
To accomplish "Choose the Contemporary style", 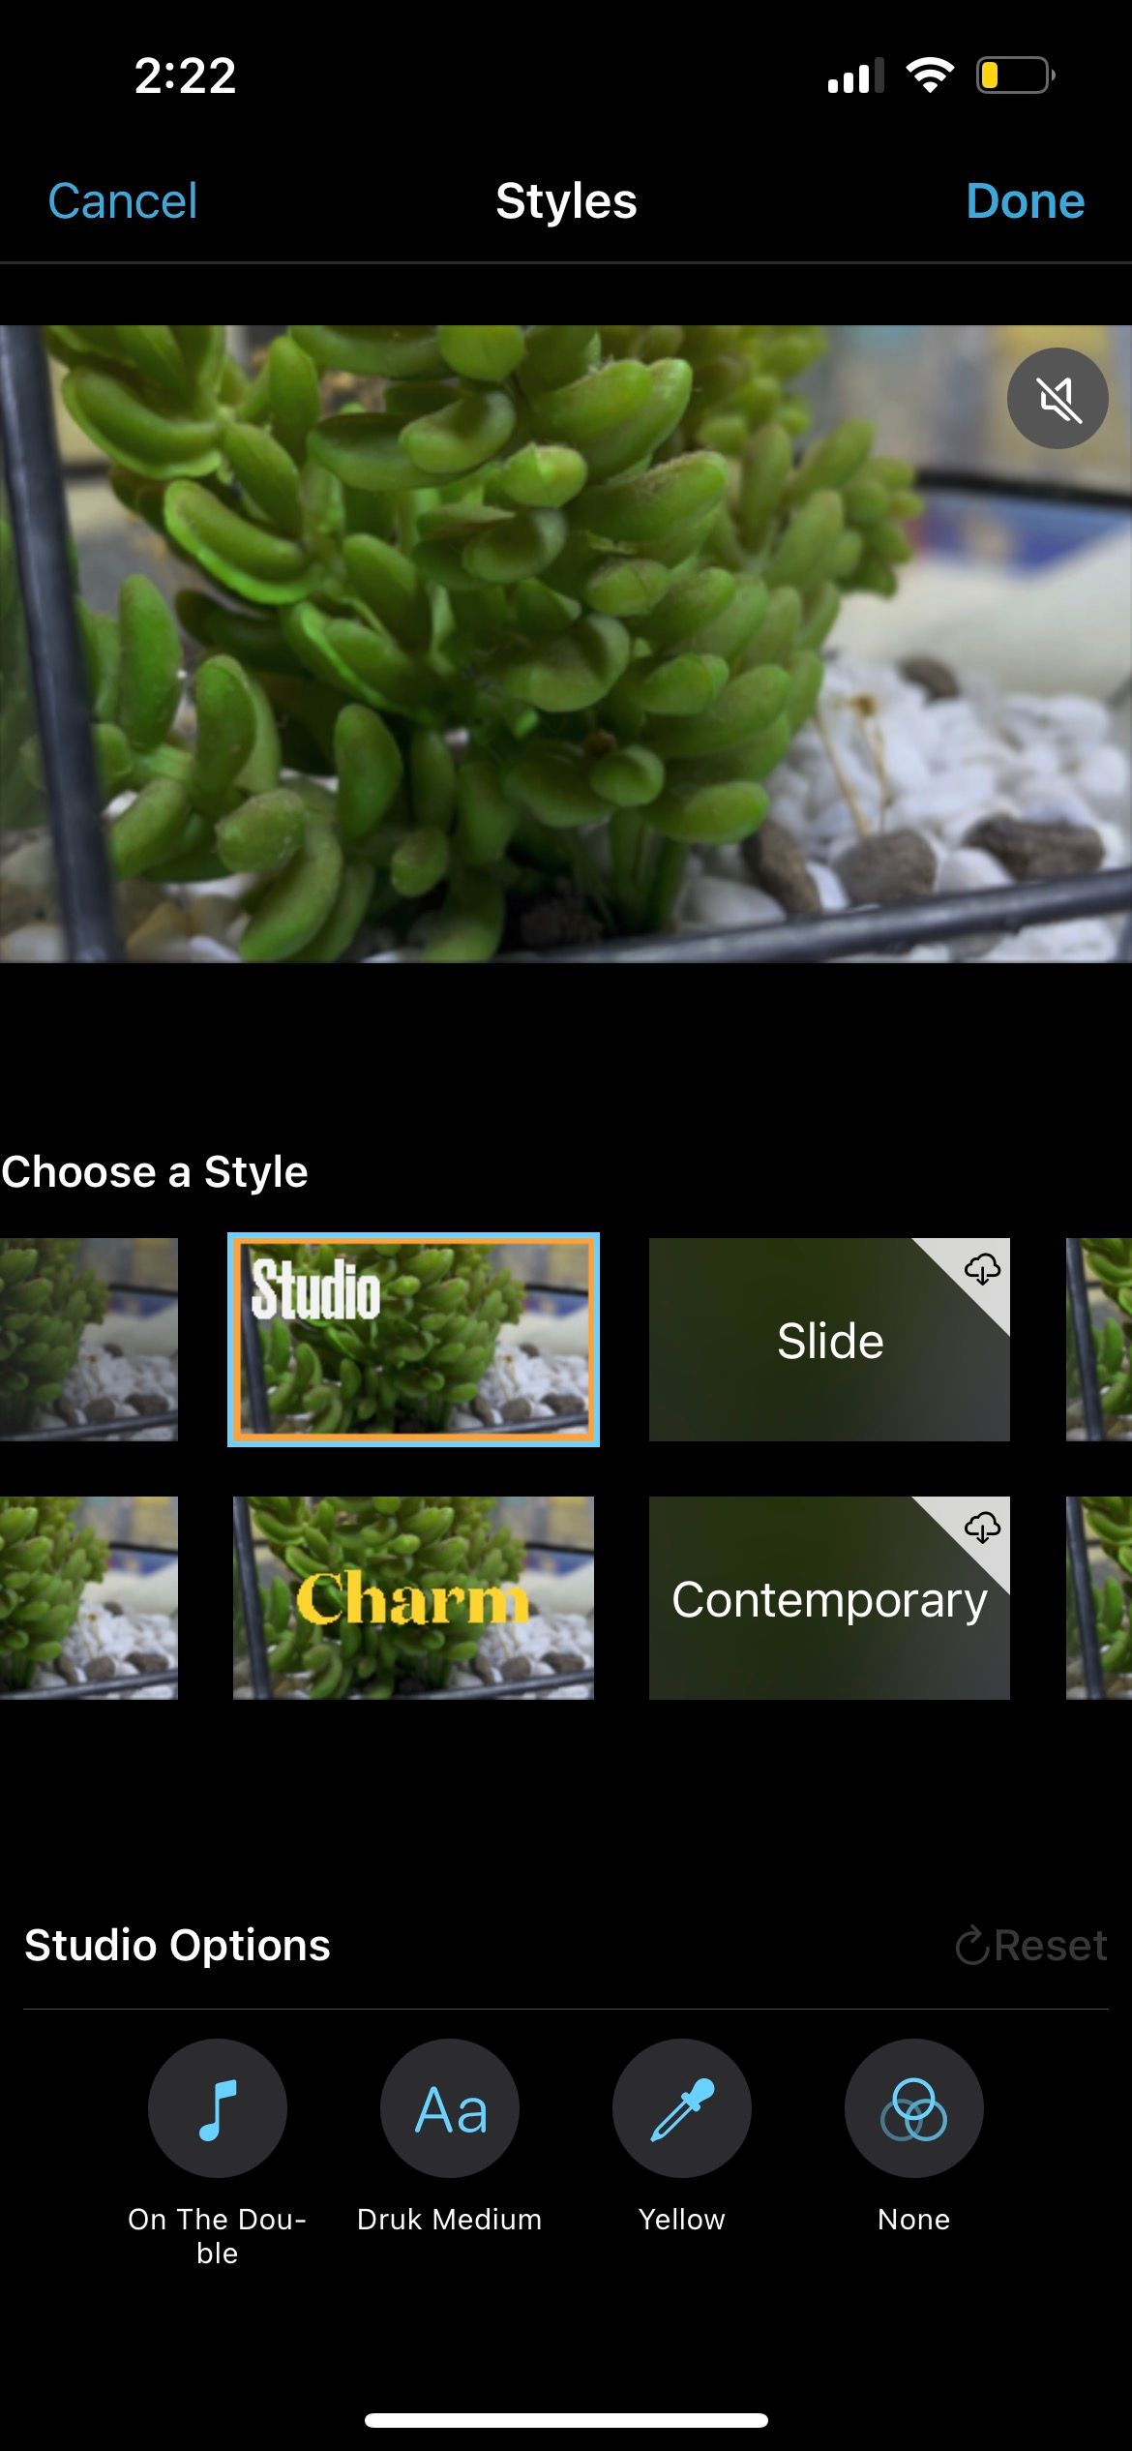I will (x=829, y=1598).
